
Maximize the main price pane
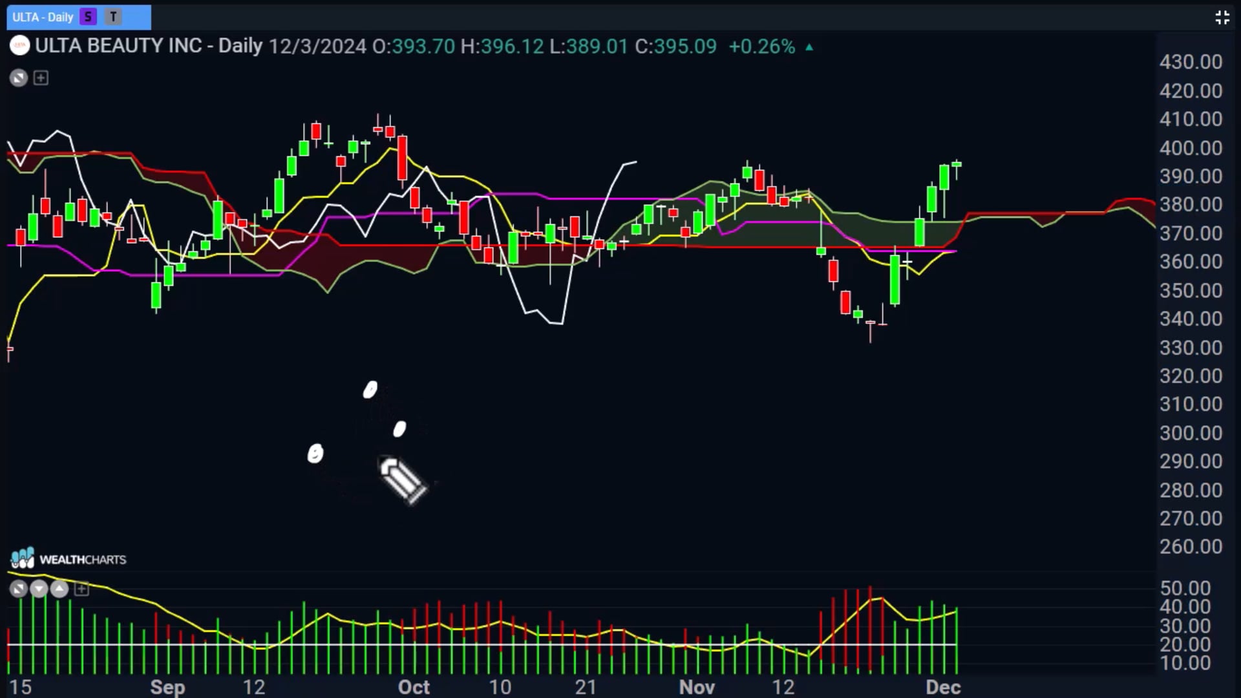click(x=19, y=78)
